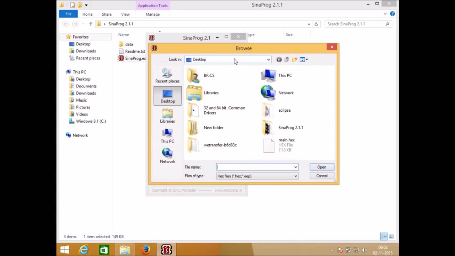
Task: Click the Open button
Action: (322, 167)
